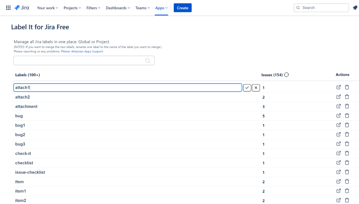Open the Teams menu
The image size is (359, 204).
[x=142, y=8]
